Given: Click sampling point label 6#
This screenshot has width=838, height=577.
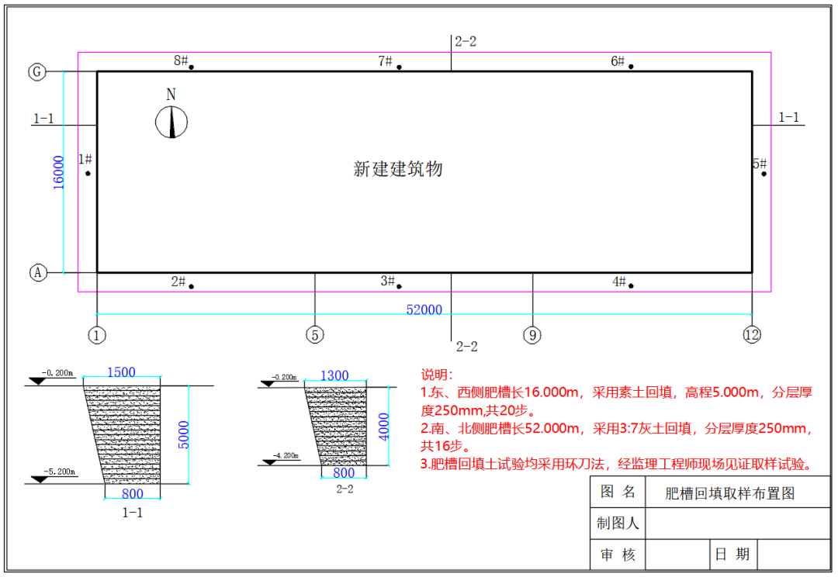Looking at the screenshot, I should pos(618,61).
